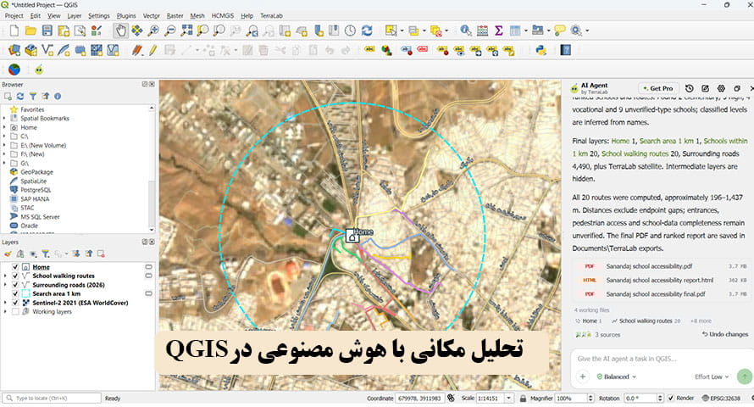The width and height of the screenshot is (754, 407).
Task: Click the Zoom Out magnifier tool
Action: click(x=169, y=31)
